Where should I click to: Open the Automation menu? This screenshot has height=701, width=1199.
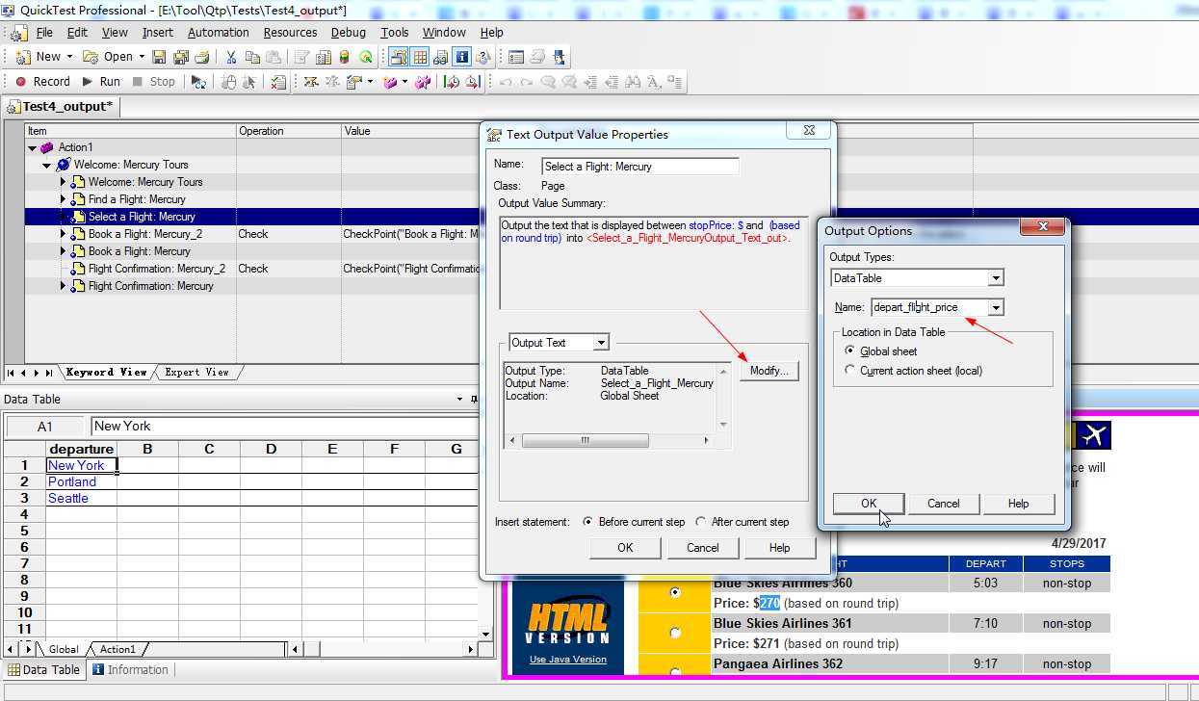point(218,32)
